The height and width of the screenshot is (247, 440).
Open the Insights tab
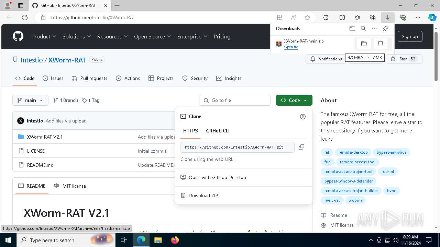(x=229, y=78)
